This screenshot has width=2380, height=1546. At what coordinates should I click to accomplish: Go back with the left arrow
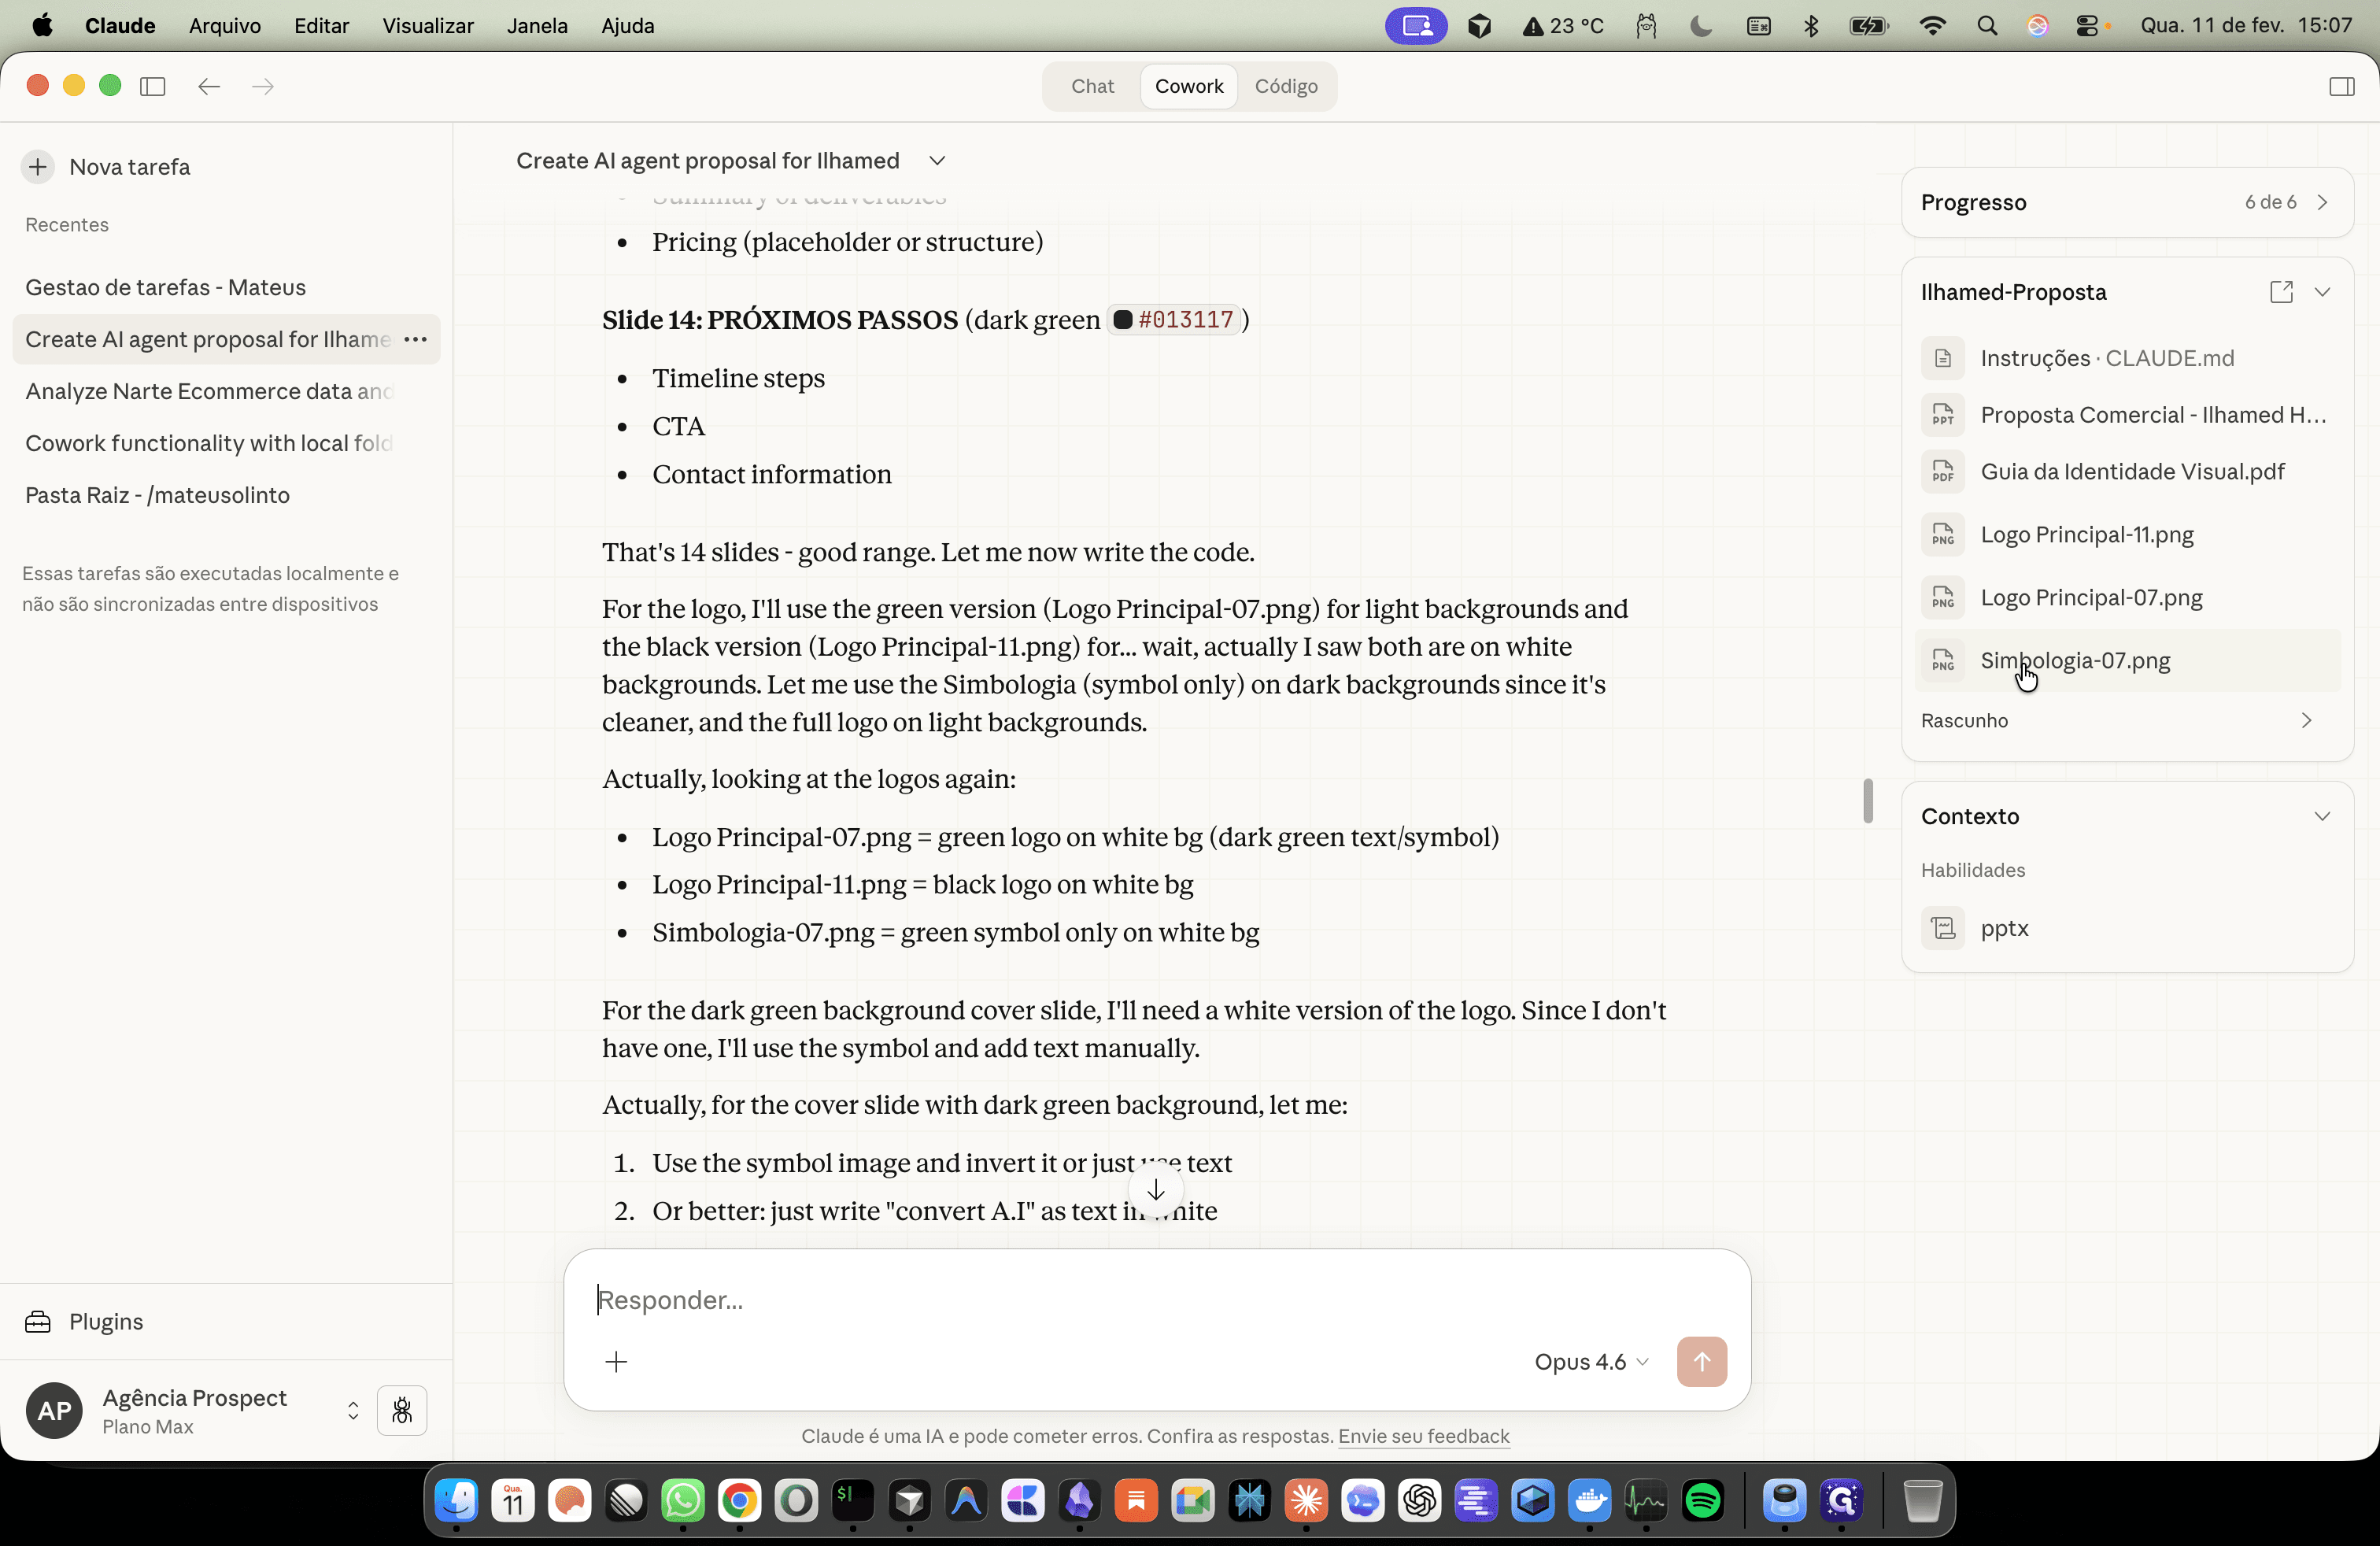209,86
